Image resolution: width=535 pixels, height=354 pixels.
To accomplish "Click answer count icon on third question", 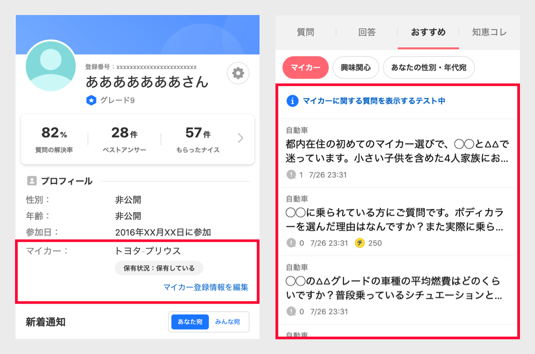I will (x=291, y=311).
